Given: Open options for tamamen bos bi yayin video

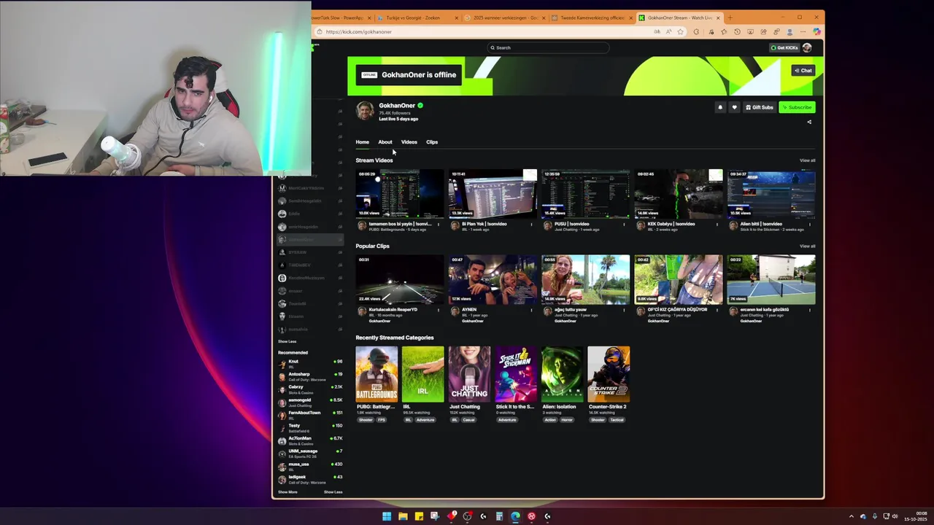Looking at the screenshot, I should coord(439,224).
